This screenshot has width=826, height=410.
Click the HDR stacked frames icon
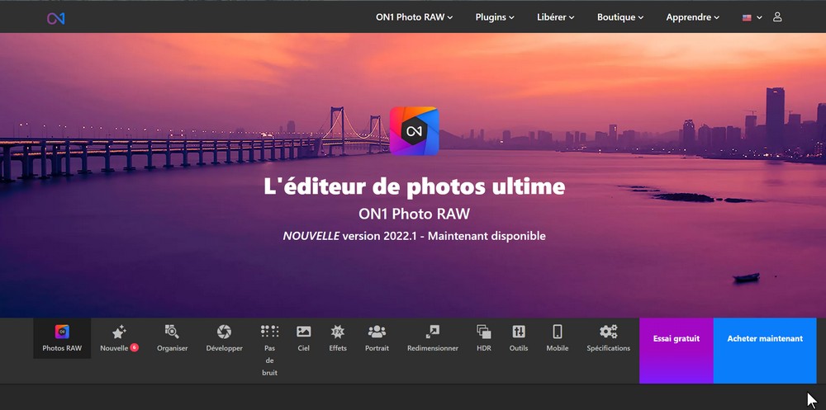pyautogui.click(x=483, y=332)
